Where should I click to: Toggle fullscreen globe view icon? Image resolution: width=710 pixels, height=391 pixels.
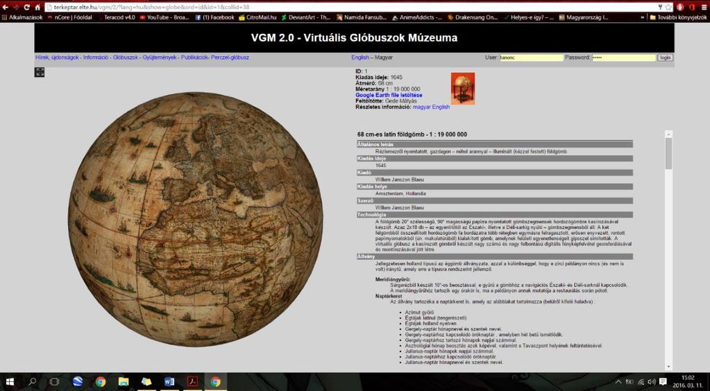click(x=40, y=72)
